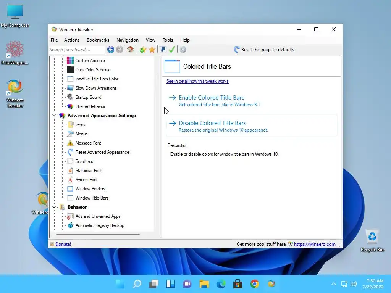
Task: Click the Reset Advanced Appearance arrow icon
Action: tap(70, 152)
